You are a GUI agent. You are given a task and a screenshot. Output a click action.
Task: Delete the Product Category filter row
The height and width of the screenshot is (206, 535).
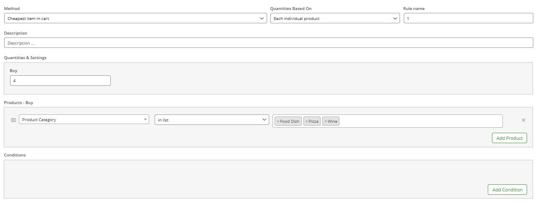tap(523, 120)
